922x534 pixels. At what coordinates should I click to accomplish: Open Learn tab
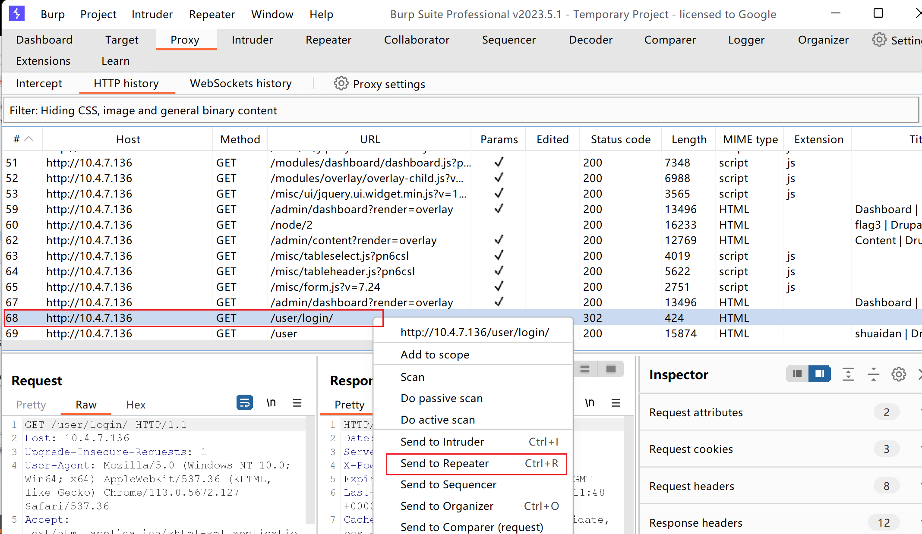[115, 61]
